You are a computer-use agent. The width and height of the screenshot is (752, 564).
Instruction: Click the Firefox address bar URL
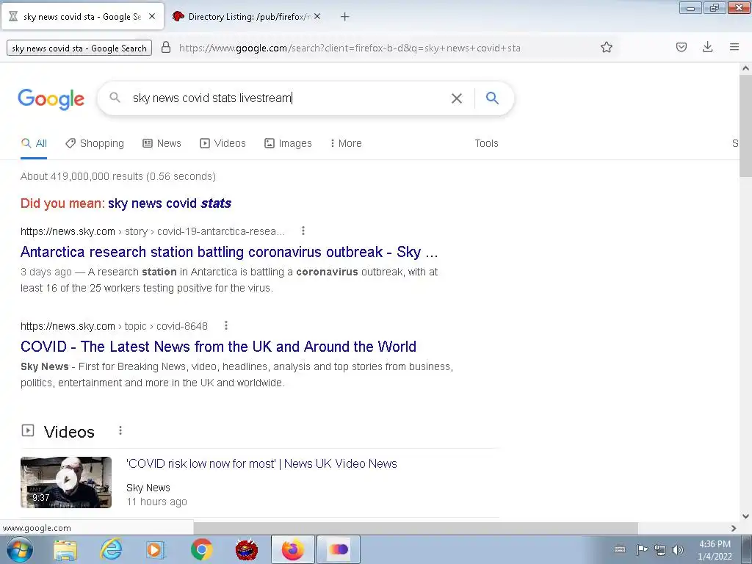coord(350,48)
